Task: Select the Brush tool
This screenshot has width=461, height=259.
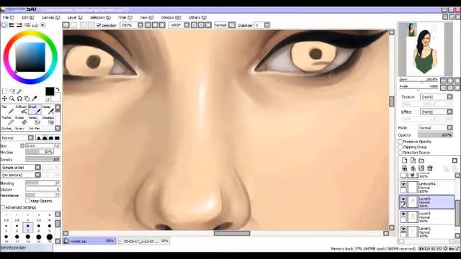Action: tap(35, 110)
